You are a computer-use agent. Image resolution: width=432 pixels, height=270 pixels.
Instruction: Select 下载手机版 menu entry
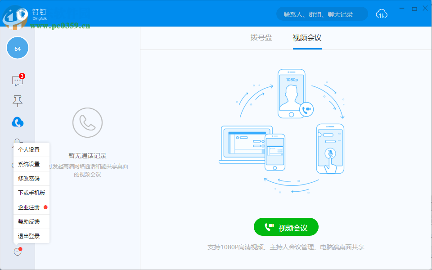coord(31,193)
